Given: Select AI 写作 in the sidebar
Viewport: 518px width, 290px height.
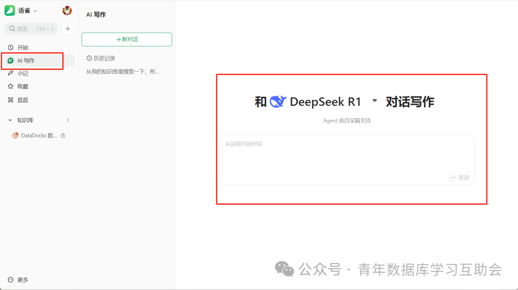Looking at the screenshot, I should [38, 60].
